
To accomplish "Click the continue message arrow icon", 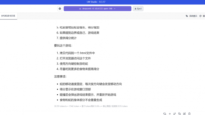I will coord(170,114).
